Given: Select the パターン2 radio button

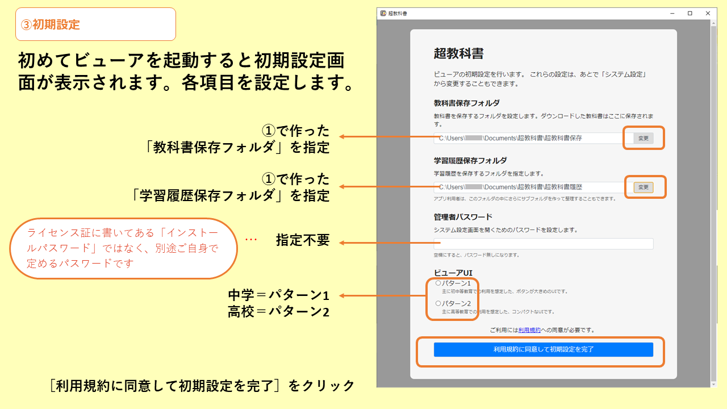Looking at the screenshot, I should pyautogui.click(x=438, y=303).
